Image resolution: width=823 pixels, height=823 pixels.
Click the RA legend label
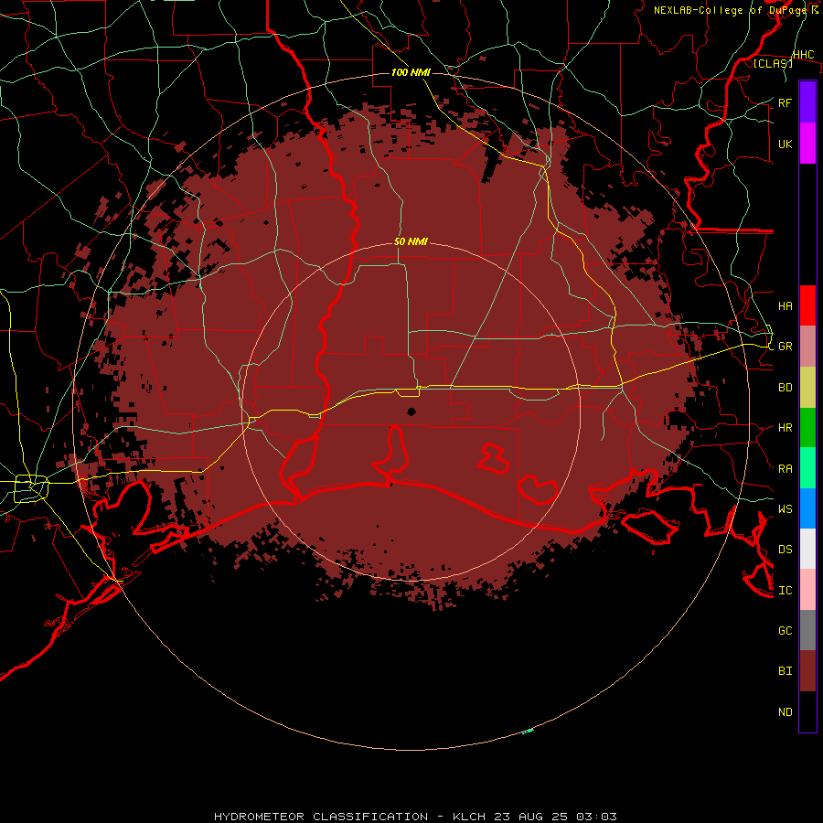785,469
